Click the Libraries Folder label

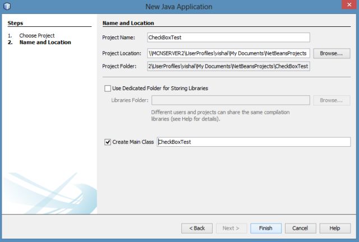pyautogui.click(x=130, y=100)
